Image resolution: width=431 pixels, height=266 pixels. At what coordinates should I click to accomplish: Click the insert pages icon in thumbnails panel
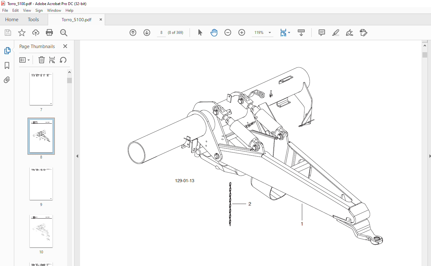[52, 60]
